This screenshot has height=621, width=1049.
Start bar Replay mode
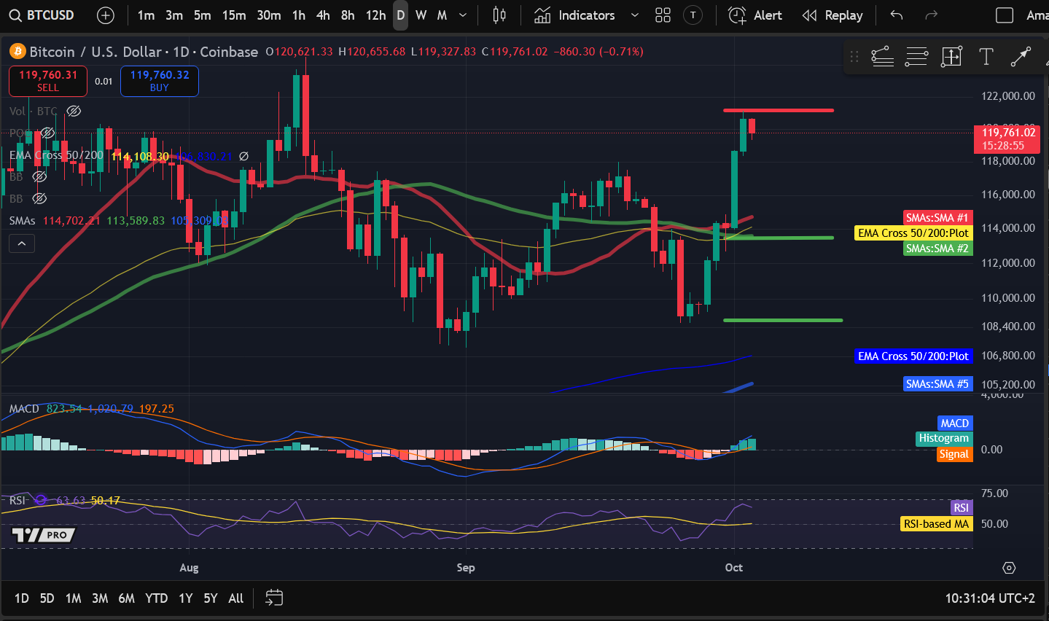coord(832,15)
